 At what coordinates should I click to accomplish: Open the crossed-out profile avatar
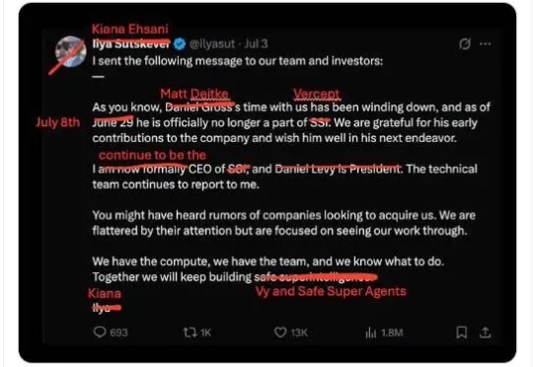click(x=71, y=52)
